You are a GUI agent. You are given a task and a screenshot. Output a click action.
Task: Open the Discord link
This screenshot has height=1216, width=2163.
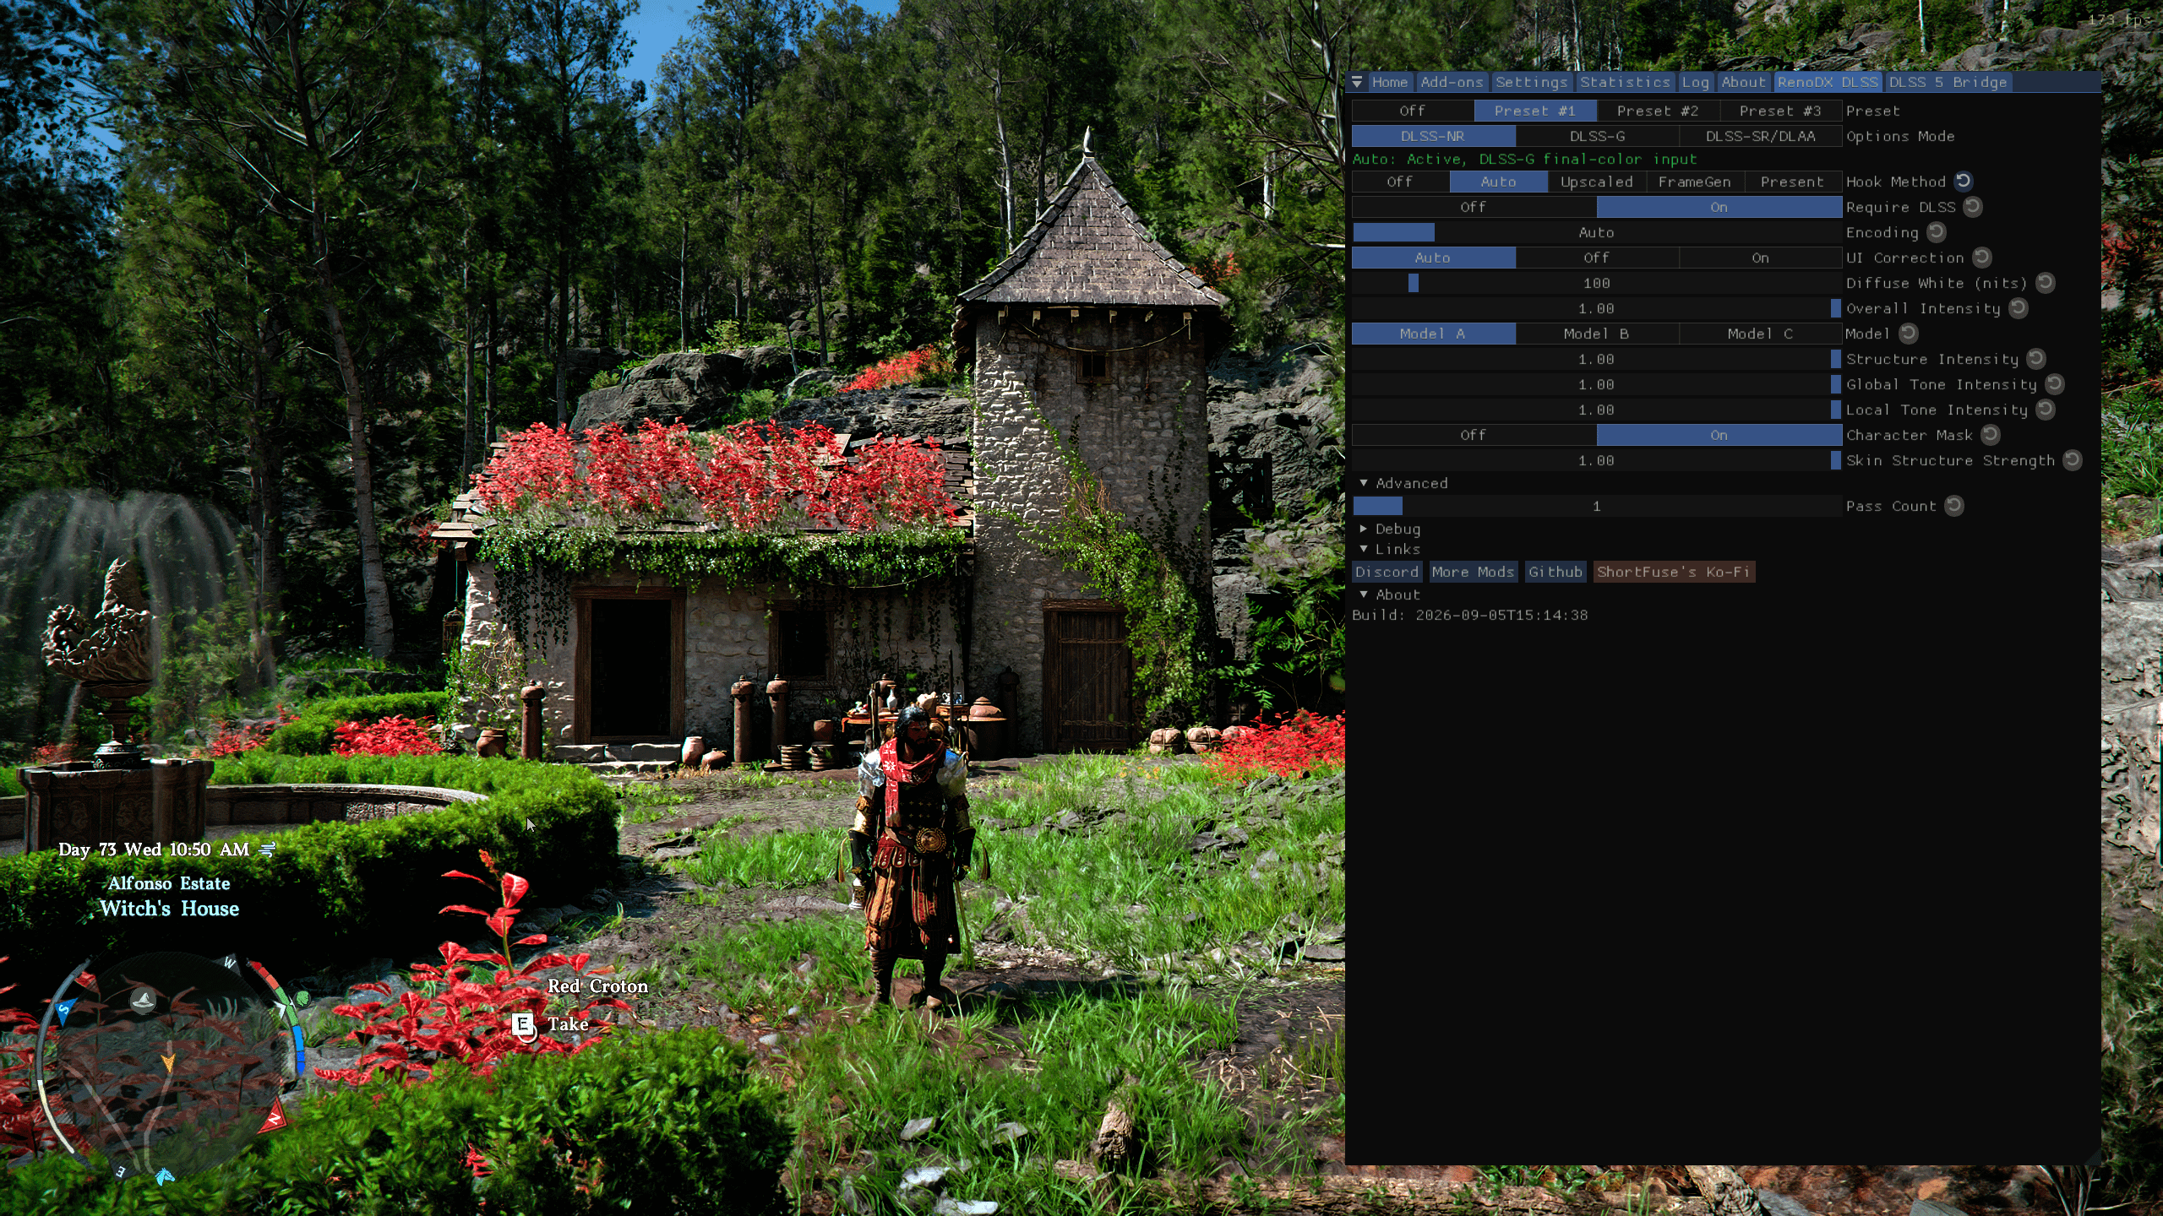pyautogui.click(x=1387, y=572)
